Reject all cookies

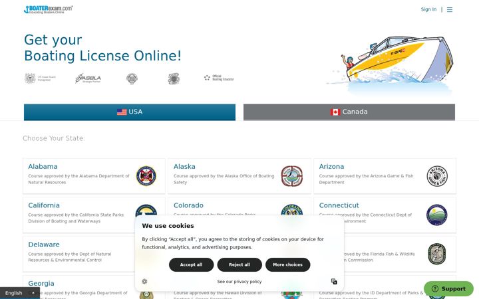coord(239,264)
